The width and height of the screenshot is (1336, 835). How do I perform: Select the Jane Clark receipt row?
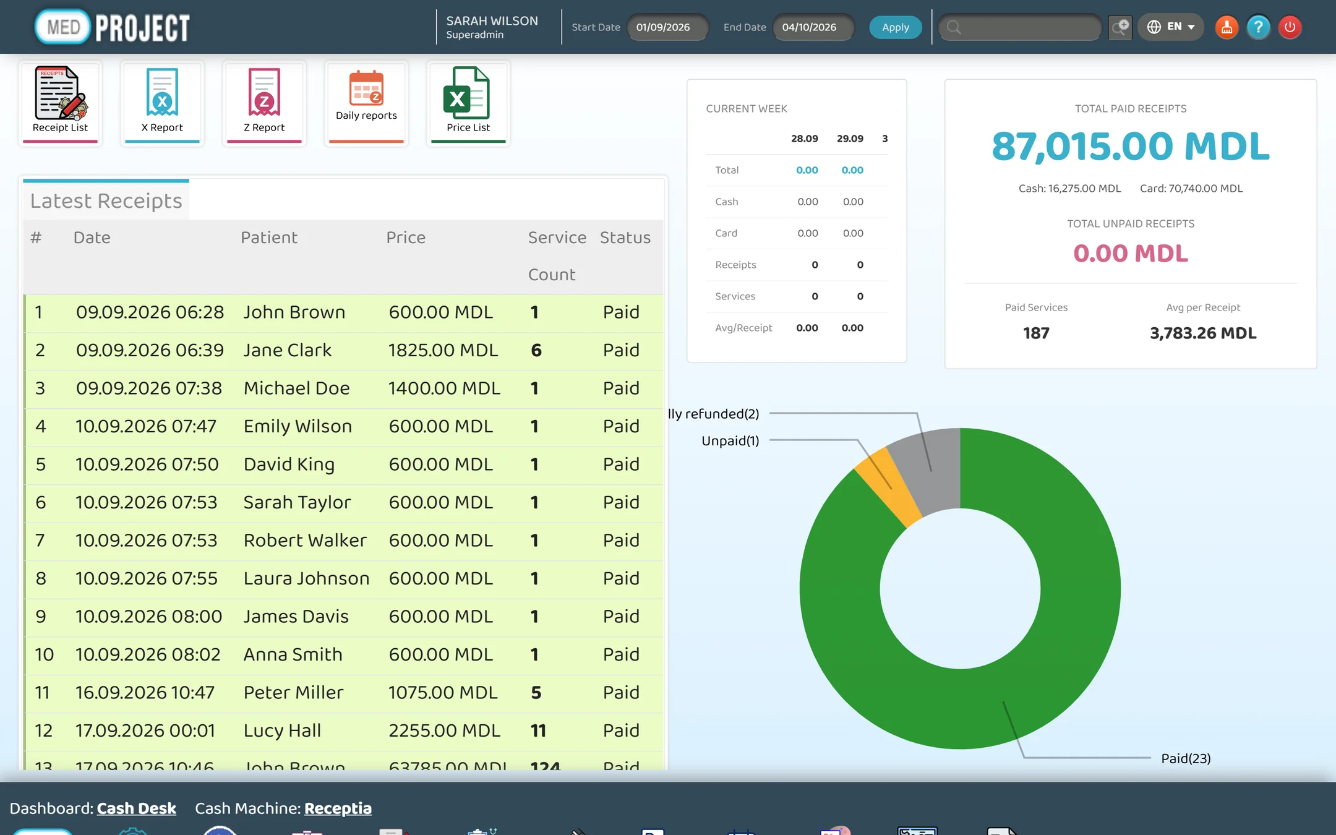point(344,351)
